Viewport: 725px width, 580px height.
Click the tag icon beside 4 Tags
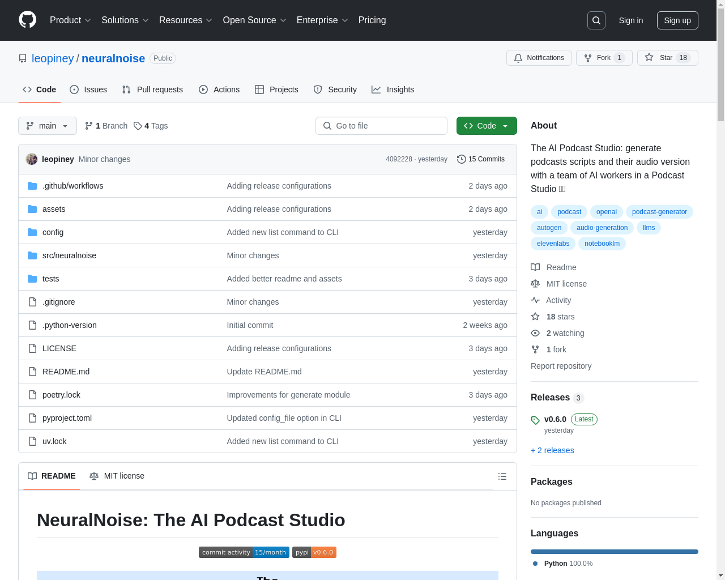138,126
